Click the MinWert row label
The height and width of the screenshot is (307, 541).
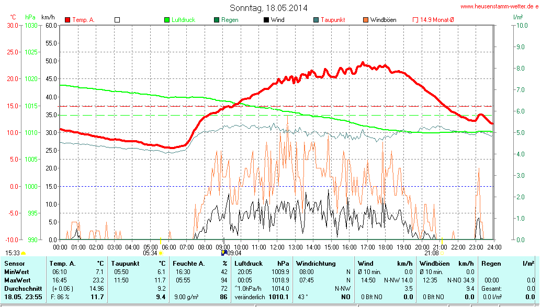pyautogui.click(x=17, y=272)
